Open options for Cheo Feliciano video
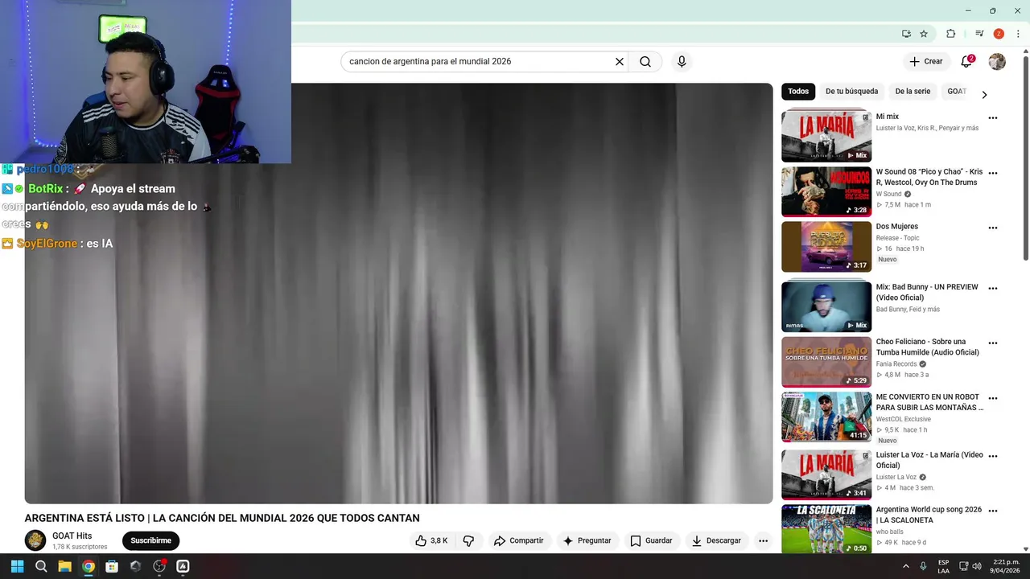The image size is (1030, 579). click(x=993, y=343)
